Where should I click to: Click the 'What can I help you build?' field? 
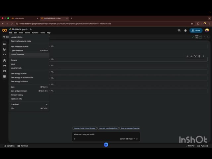pyautogui.click(x=106, y=134)
